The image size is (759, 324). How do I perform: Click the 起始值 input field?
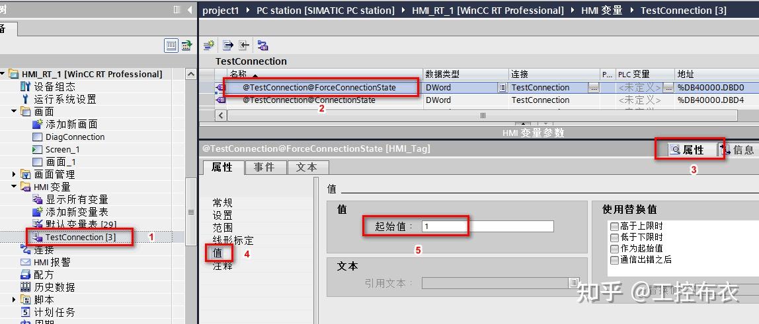487,226
